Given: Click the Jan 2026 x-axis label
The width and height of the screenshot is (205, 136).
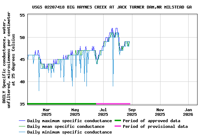Looking at the screenshot, I should point(188,112).
